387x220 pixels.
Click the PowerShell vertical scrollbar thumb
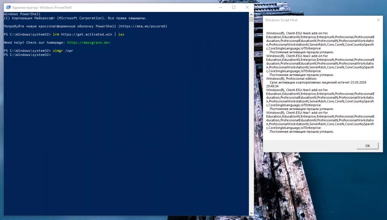coord(251,19)
